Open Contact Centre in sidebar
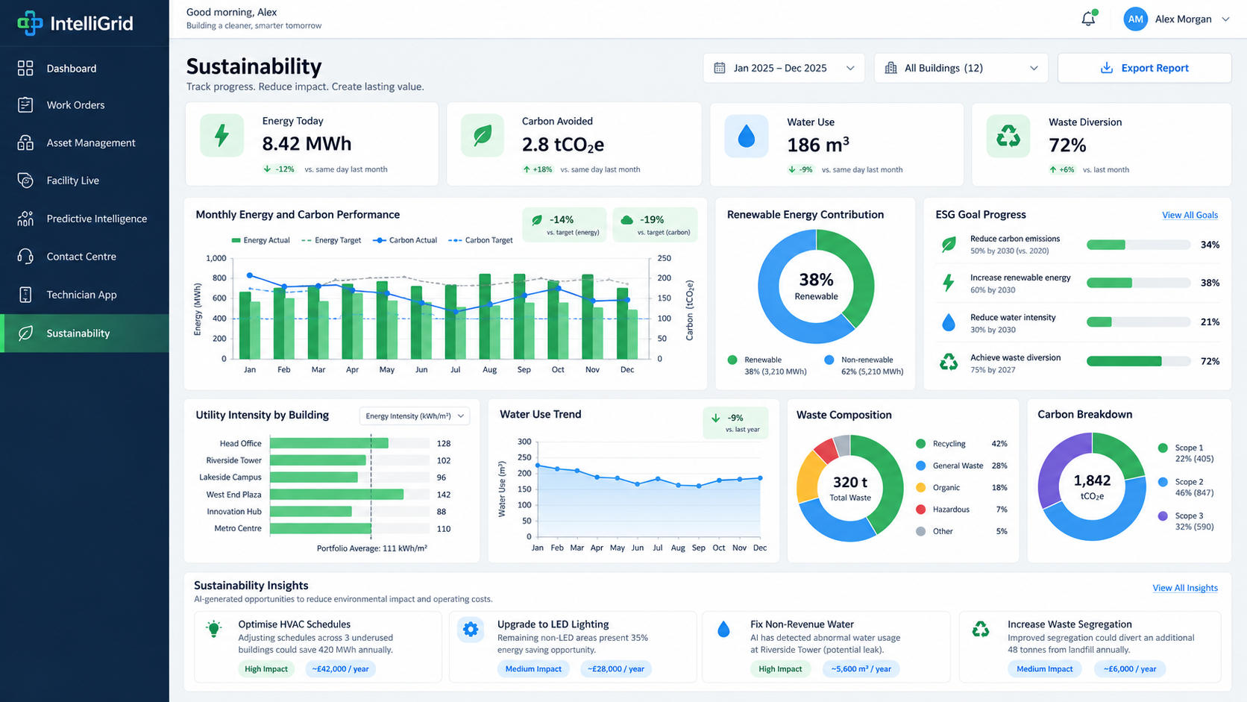 84,257
